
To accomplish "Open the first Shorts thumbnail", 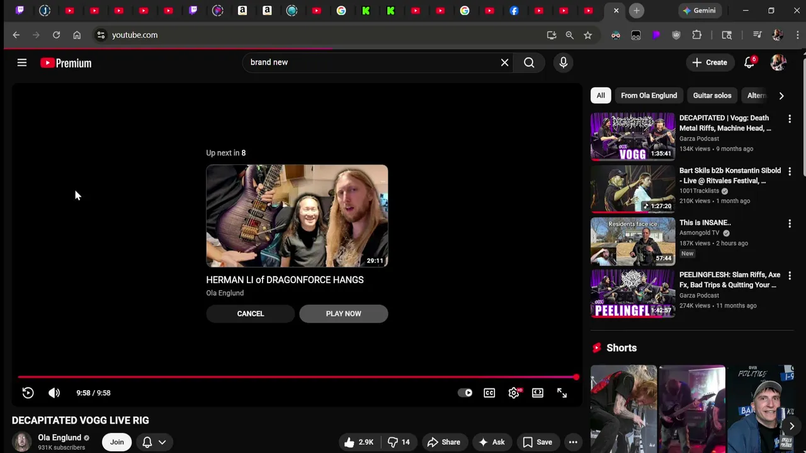I will [x=623, y=409].
